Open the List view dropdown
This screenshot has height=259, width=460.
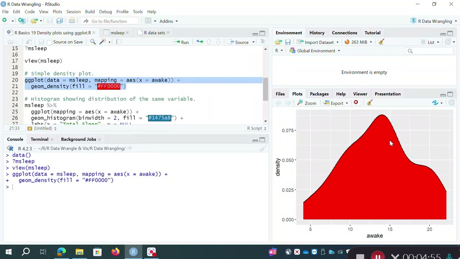pos(430,42)
